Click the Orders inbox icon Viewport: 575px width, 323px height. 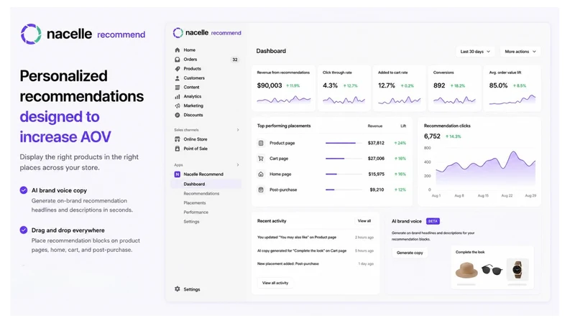point(178,60)
